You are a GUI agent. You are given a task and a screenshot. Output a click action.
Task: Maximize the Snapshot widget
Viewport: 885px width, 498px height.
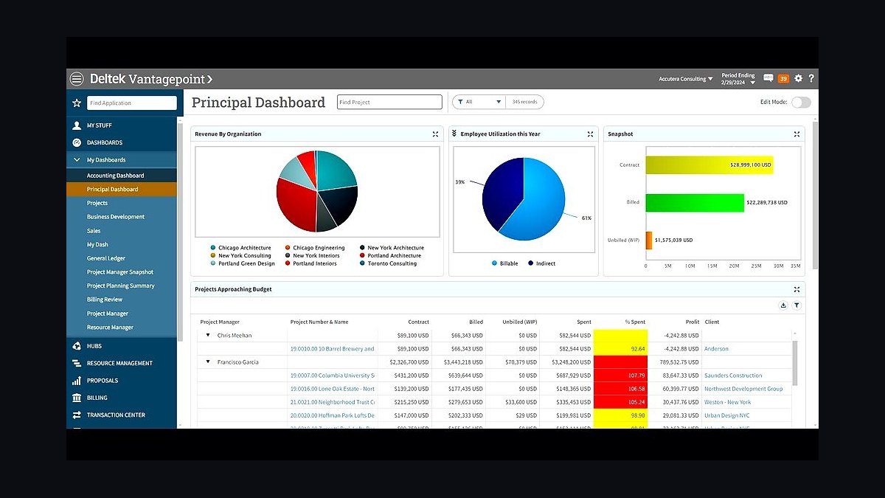[x=796, y=134]
